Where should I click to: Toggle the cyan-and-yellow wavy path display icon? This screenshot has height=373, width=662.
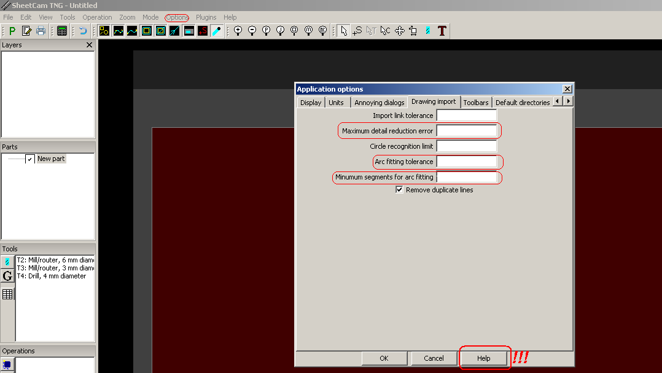118,31
